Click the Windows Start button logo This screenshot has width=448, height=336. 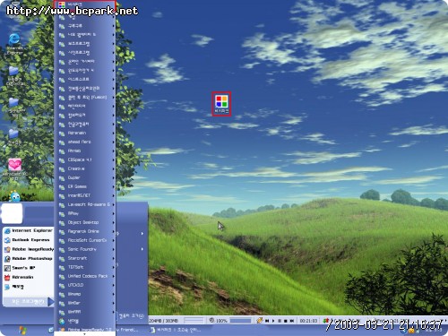(22, 331)
